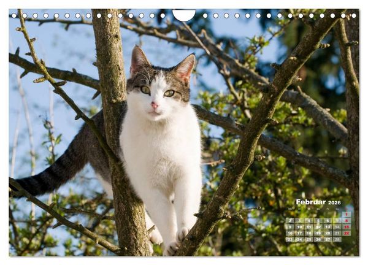Select the red Sunday date 8
The height and width of the screenshot is (265, 368).
347,221
